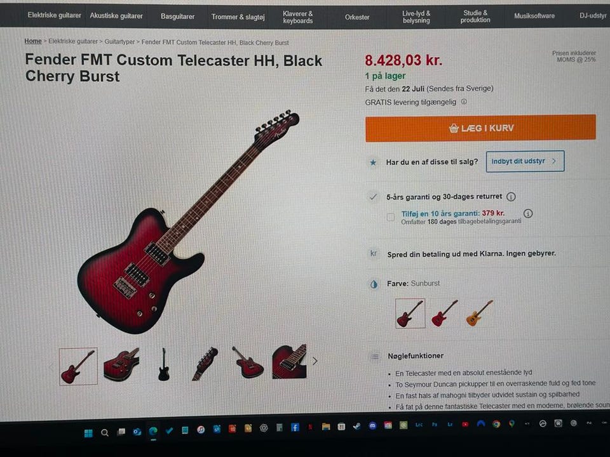Open the Studie & produktion menu
610x457 pixels.
point(475,17)
